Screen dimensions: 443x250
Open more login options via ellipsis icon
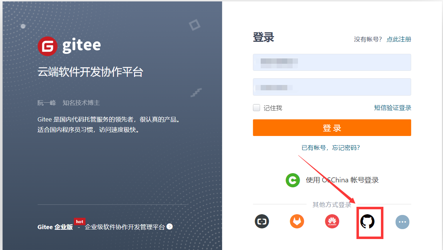click(x=403, y=221)
